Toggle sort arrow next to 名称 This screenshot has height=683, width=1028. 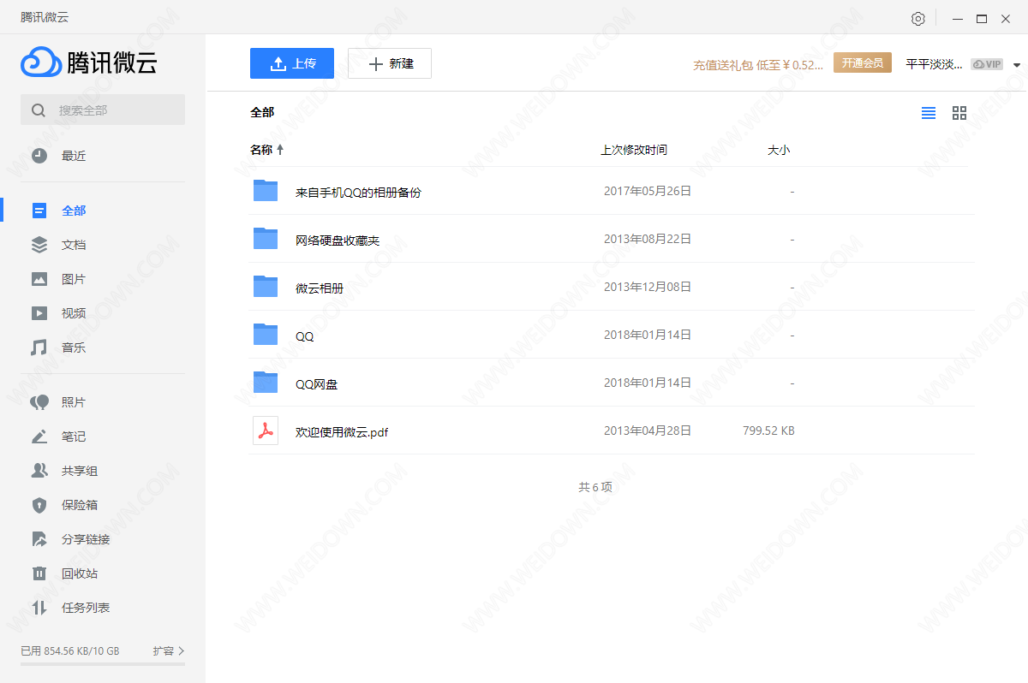click(280, 150)
